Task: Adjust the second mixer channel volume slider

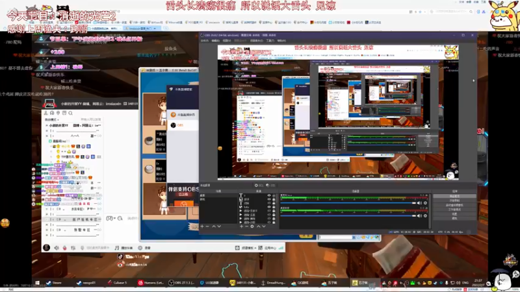Action: coord(348,216)
